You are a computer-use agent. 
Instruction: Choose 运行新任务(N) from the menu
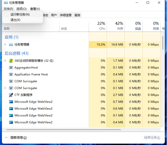(x=23, y=14)
